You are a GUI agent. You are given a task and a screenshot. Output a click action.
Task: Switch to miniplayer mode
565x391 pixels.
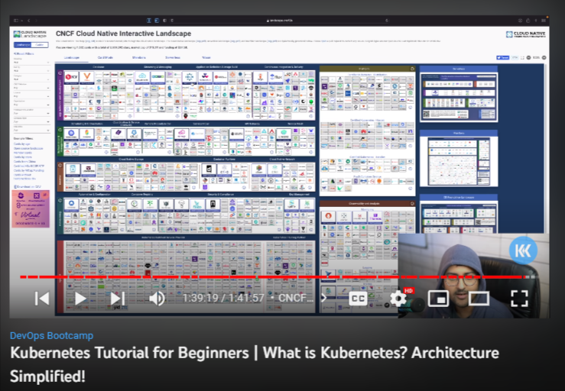(x=438, y=299)
